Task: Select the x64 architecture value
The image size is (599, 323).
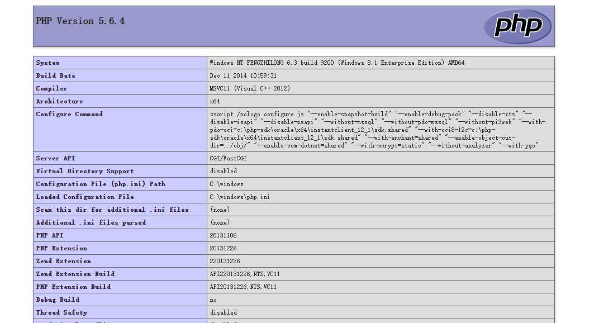Action: [215, 101]
